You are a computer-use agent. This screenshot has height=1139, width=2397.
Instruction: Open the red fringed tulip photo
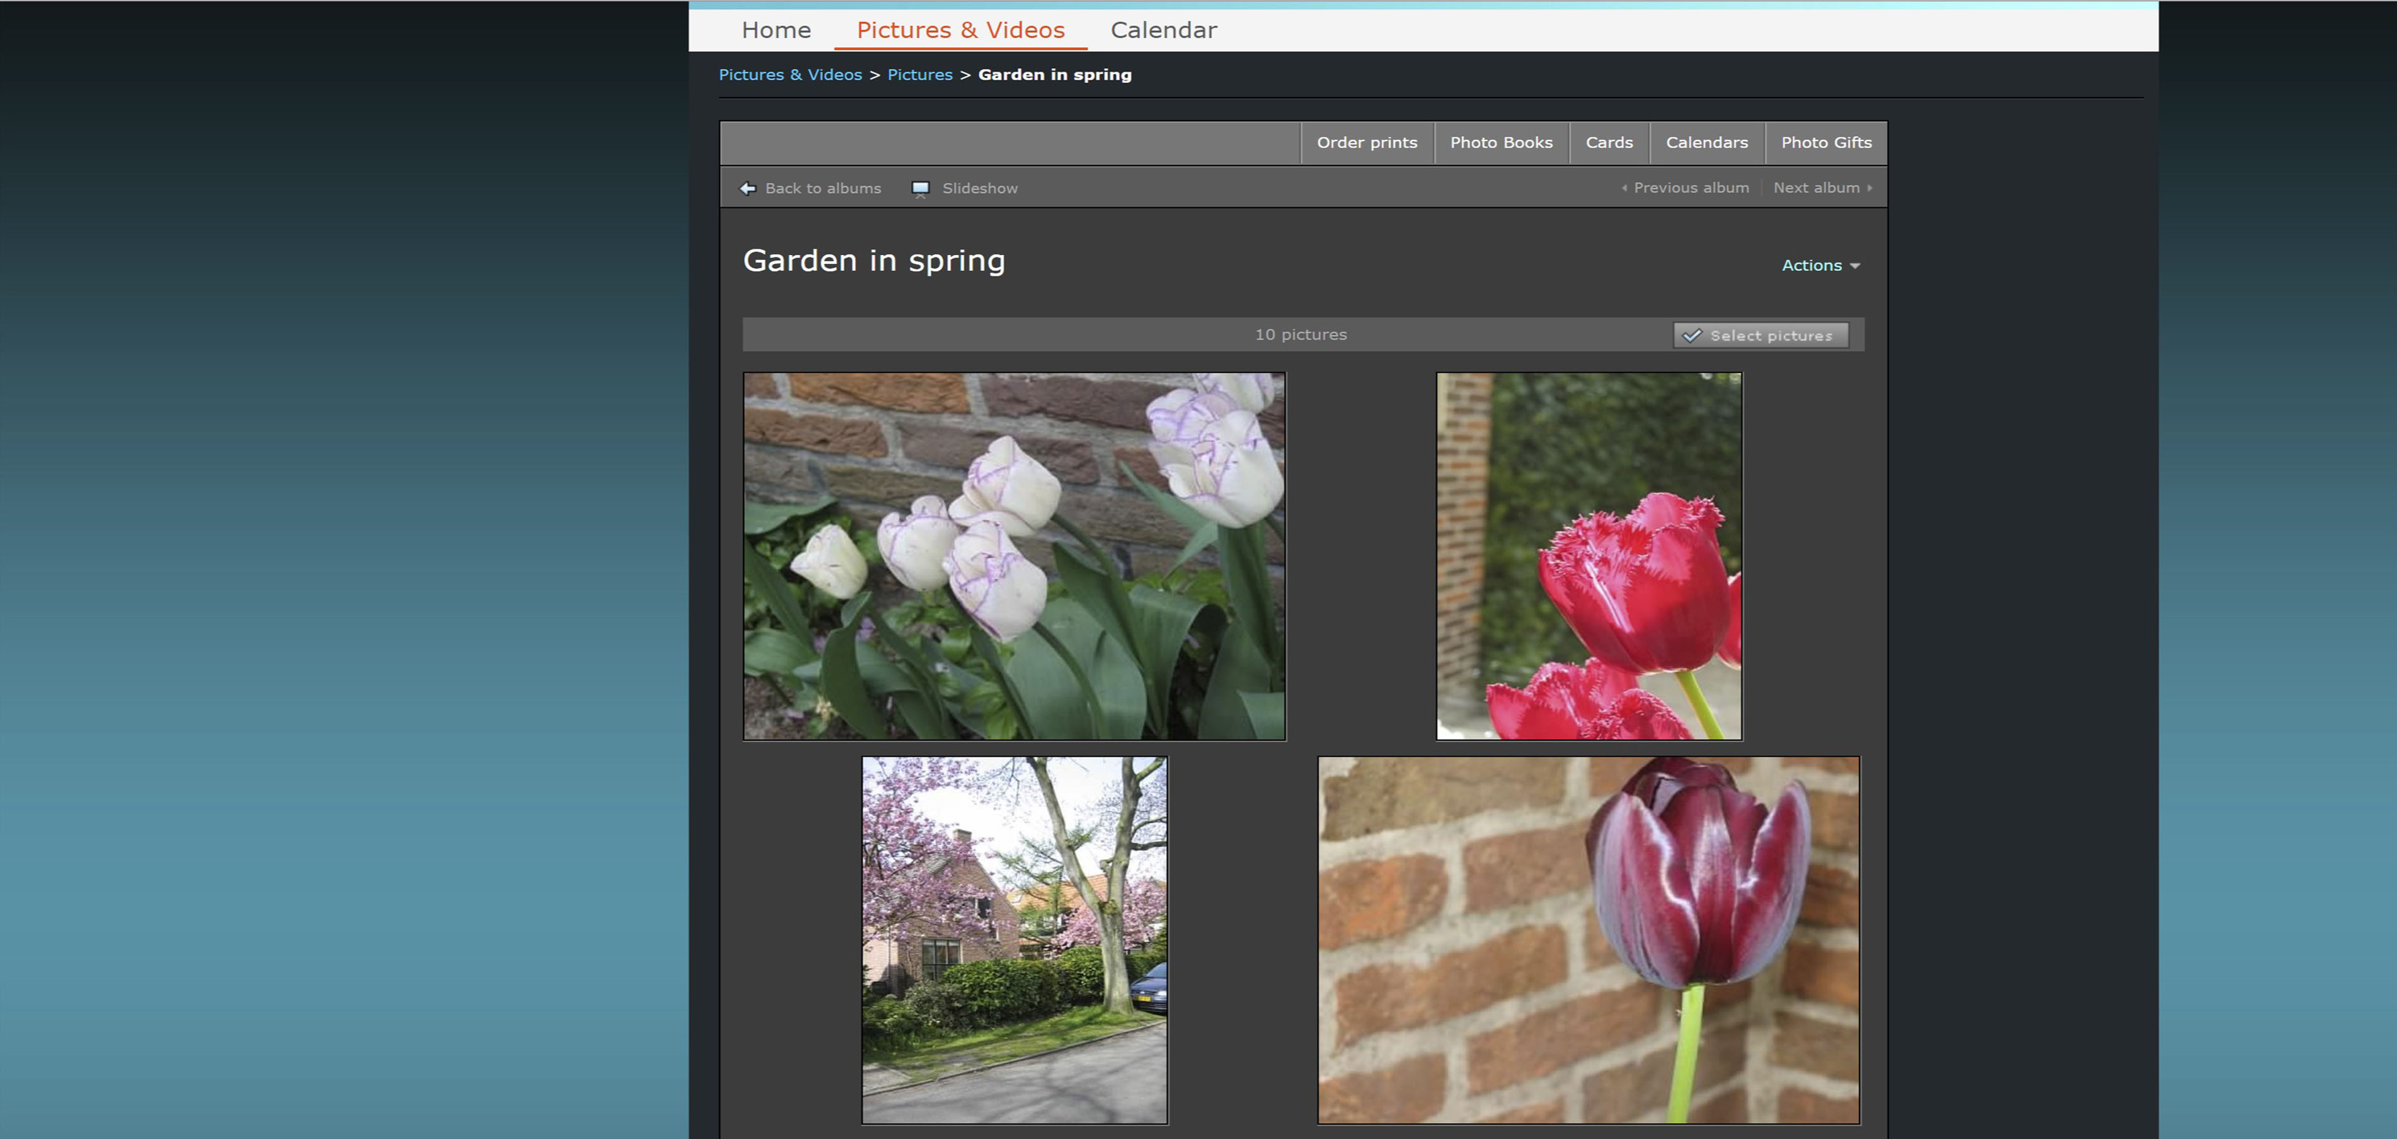[1589, 556]
